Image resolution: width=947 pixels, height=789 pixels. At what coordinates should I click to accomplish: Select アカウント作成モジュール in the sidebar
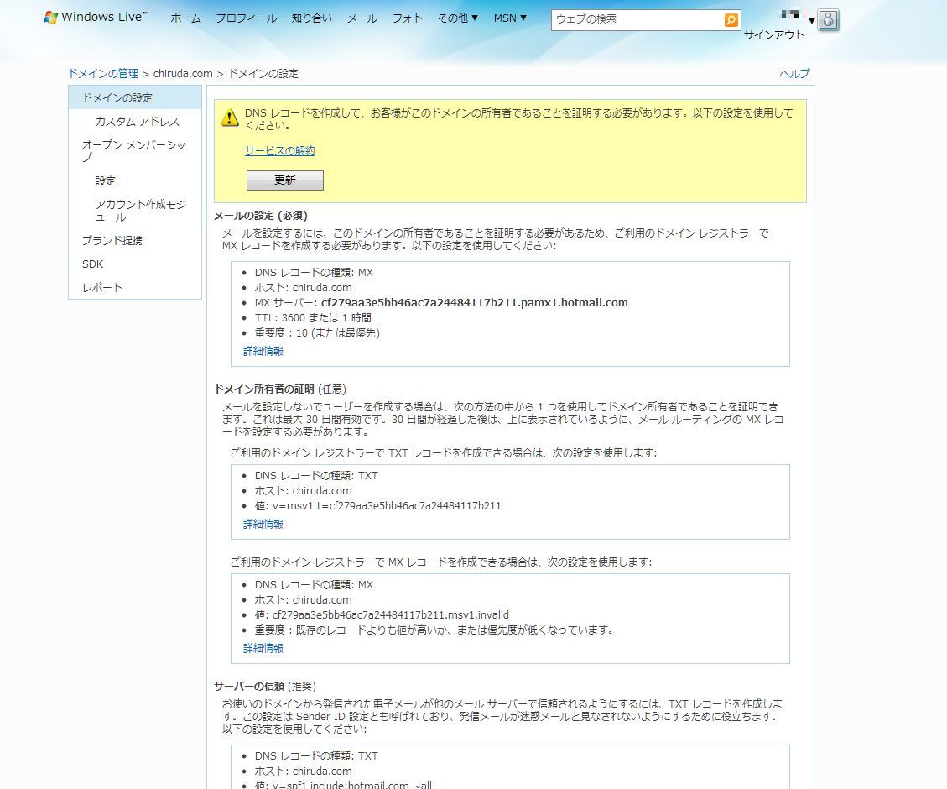(x=141, y=210)
